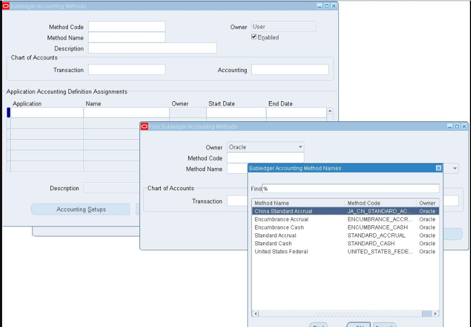This screenshot has height=327, width=471.
Task: Close the Find Subledger Accounting Methods window
Action: pyautogui.click(x=464, y=127)
